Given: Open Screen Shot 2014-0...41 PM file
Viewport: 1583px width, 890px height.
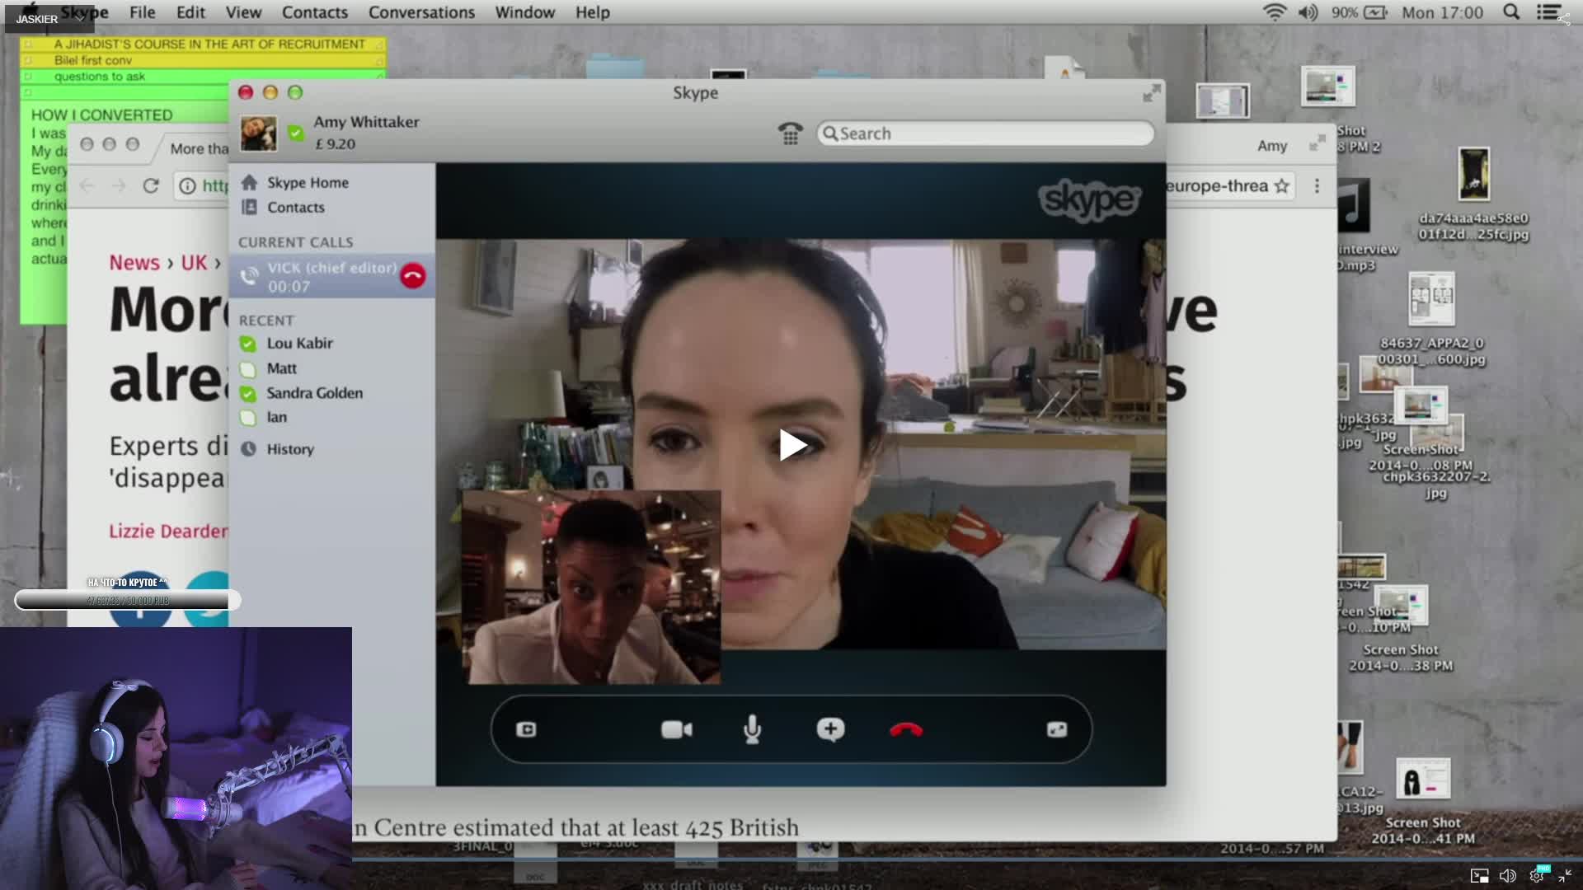Looking at the screenshot, I should pyautogui.click(x=1423, y=801).
